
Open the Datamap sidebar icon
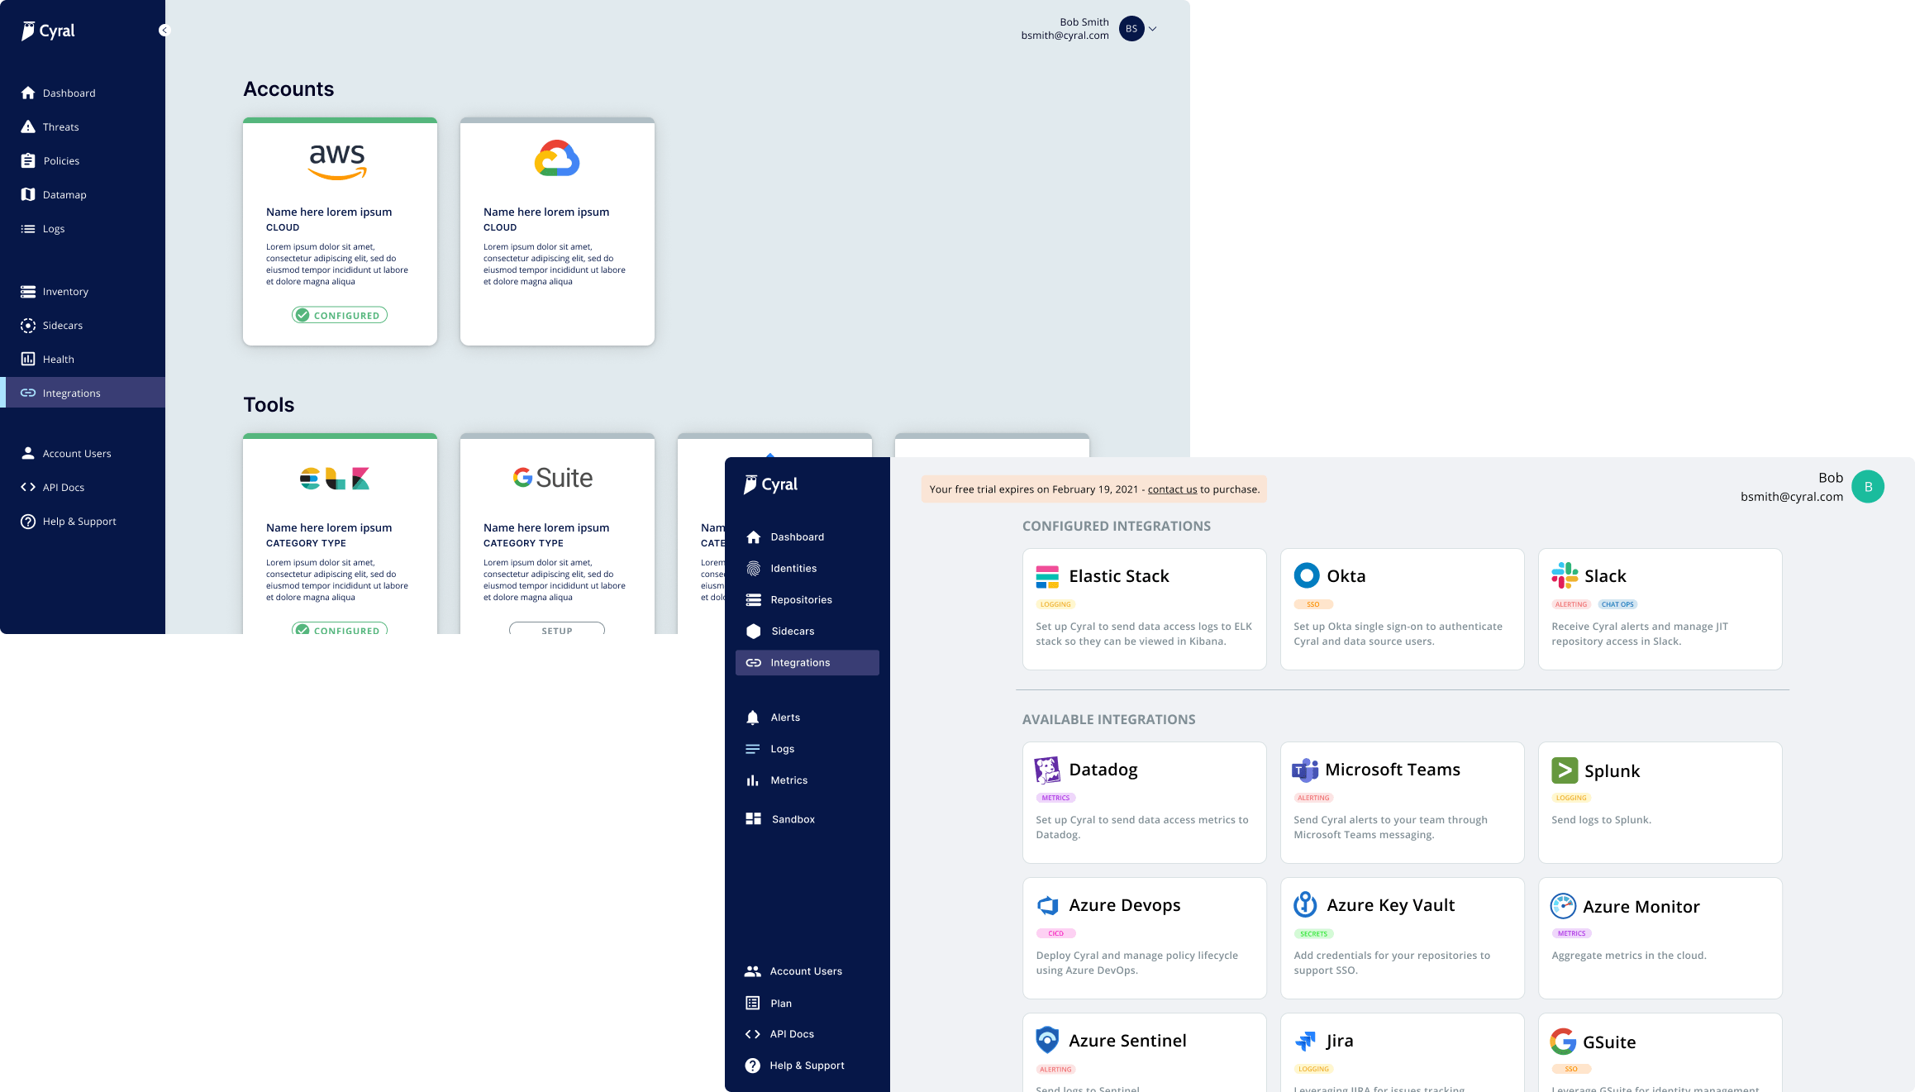click(x=28, y=194)
